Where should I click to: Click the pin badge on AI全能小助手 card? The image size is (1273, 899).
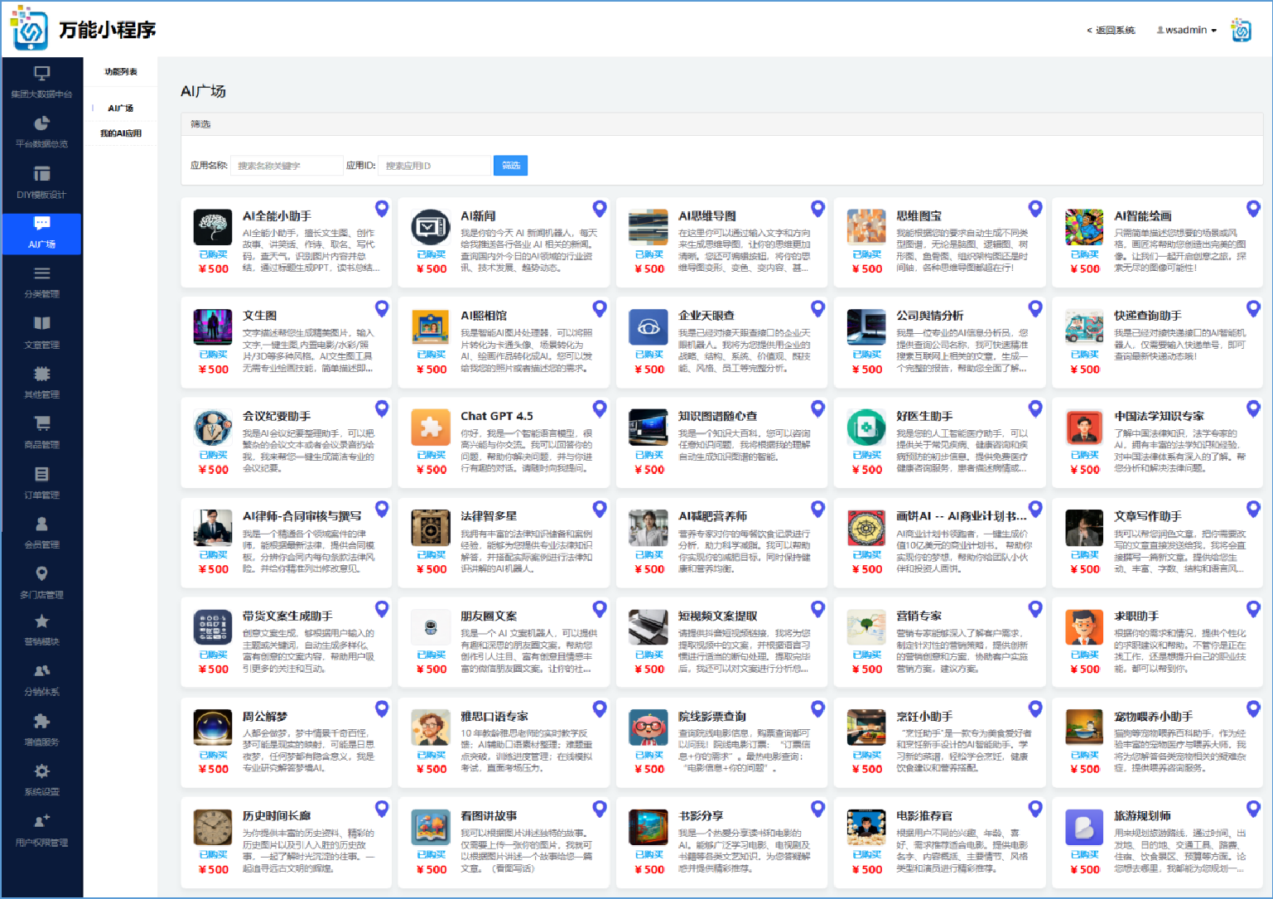click(x=382, y=208)
